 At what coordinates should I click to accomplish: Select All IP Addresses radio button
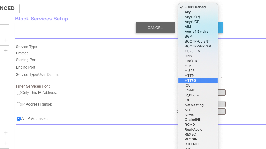pos(19,119)
